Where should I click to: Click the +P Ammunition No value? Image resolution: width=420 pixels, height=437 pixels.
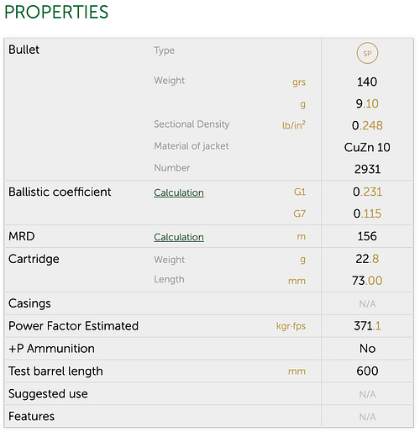367,349
